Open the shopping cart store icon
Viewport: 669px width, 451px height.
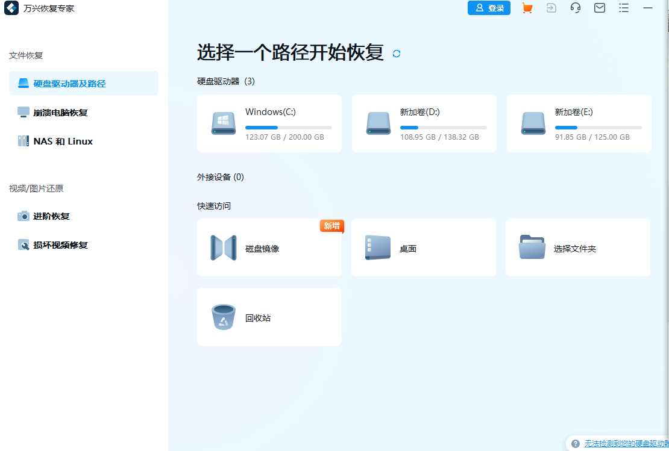point(527,8)
